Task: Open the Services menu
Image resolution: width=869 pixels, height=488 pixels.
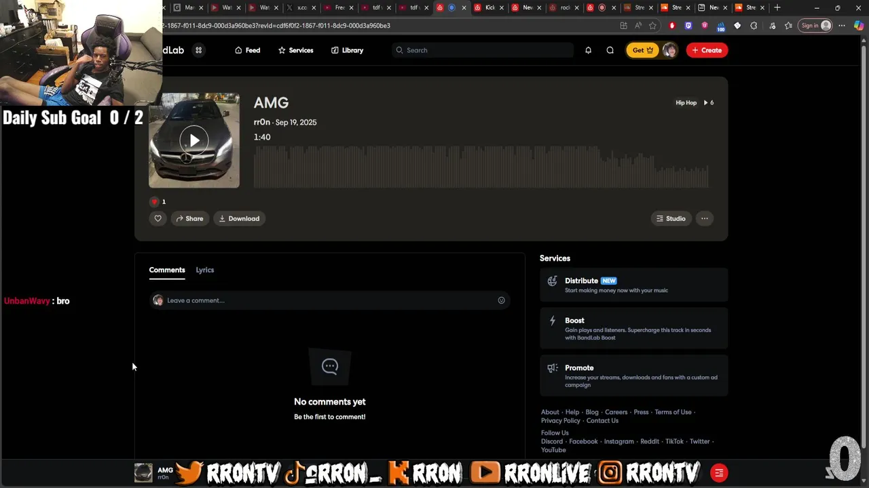Action: coord(295,50)
